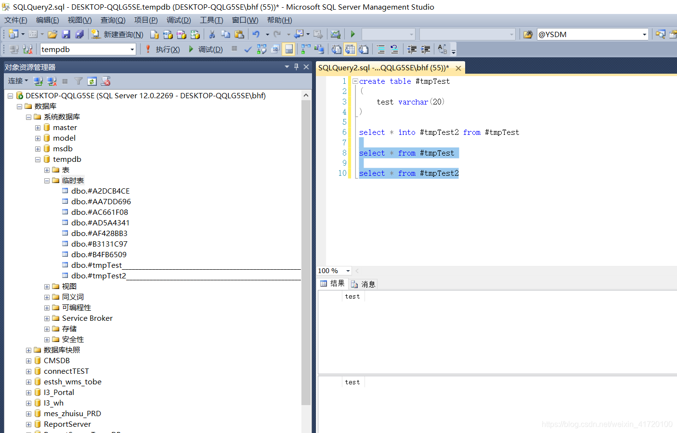677x433 pixels.
Task: Toggle Include Client Statistics icon
Action: click(319, 49)
